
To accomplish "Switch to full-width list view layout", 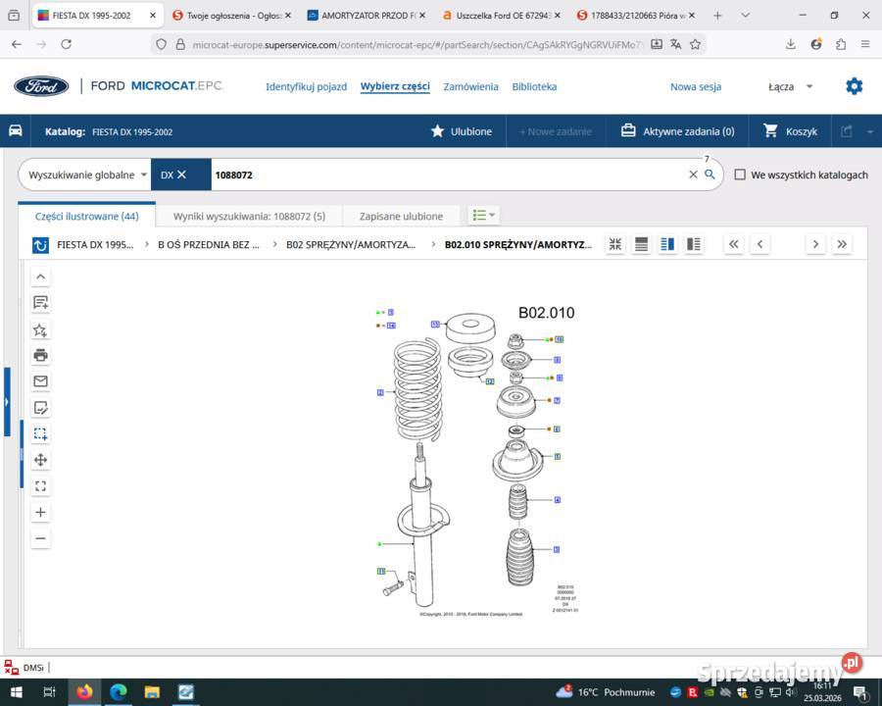I will click(641, 244).
